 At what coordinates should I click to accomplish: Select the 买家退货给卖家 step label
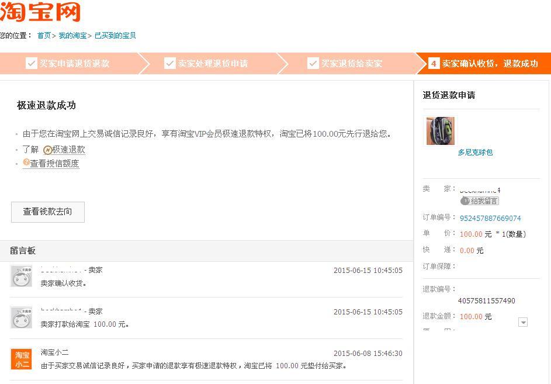(352, 63)
